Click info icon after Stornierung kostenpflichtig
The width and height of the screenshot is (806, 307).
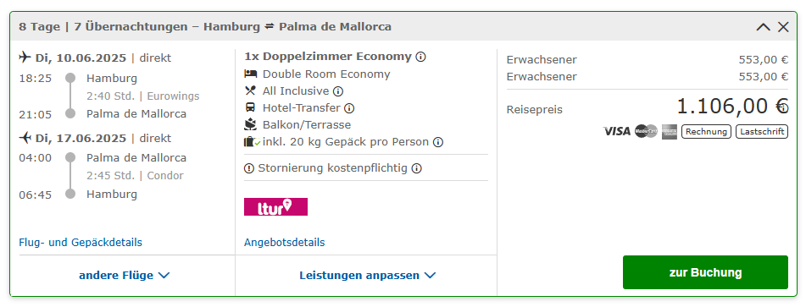(x=416, y=168)
